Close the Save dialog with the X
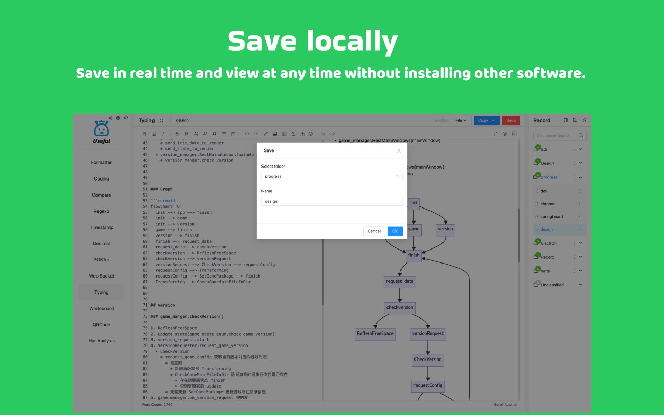This screenshot has height=415, width=664. [399, 150]
